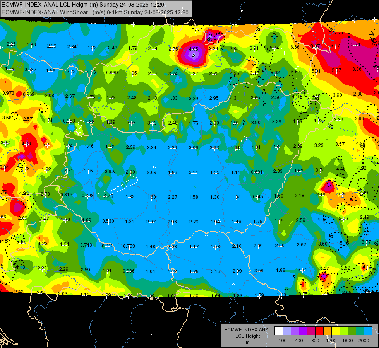Click the grid value '0.530'

108,221
